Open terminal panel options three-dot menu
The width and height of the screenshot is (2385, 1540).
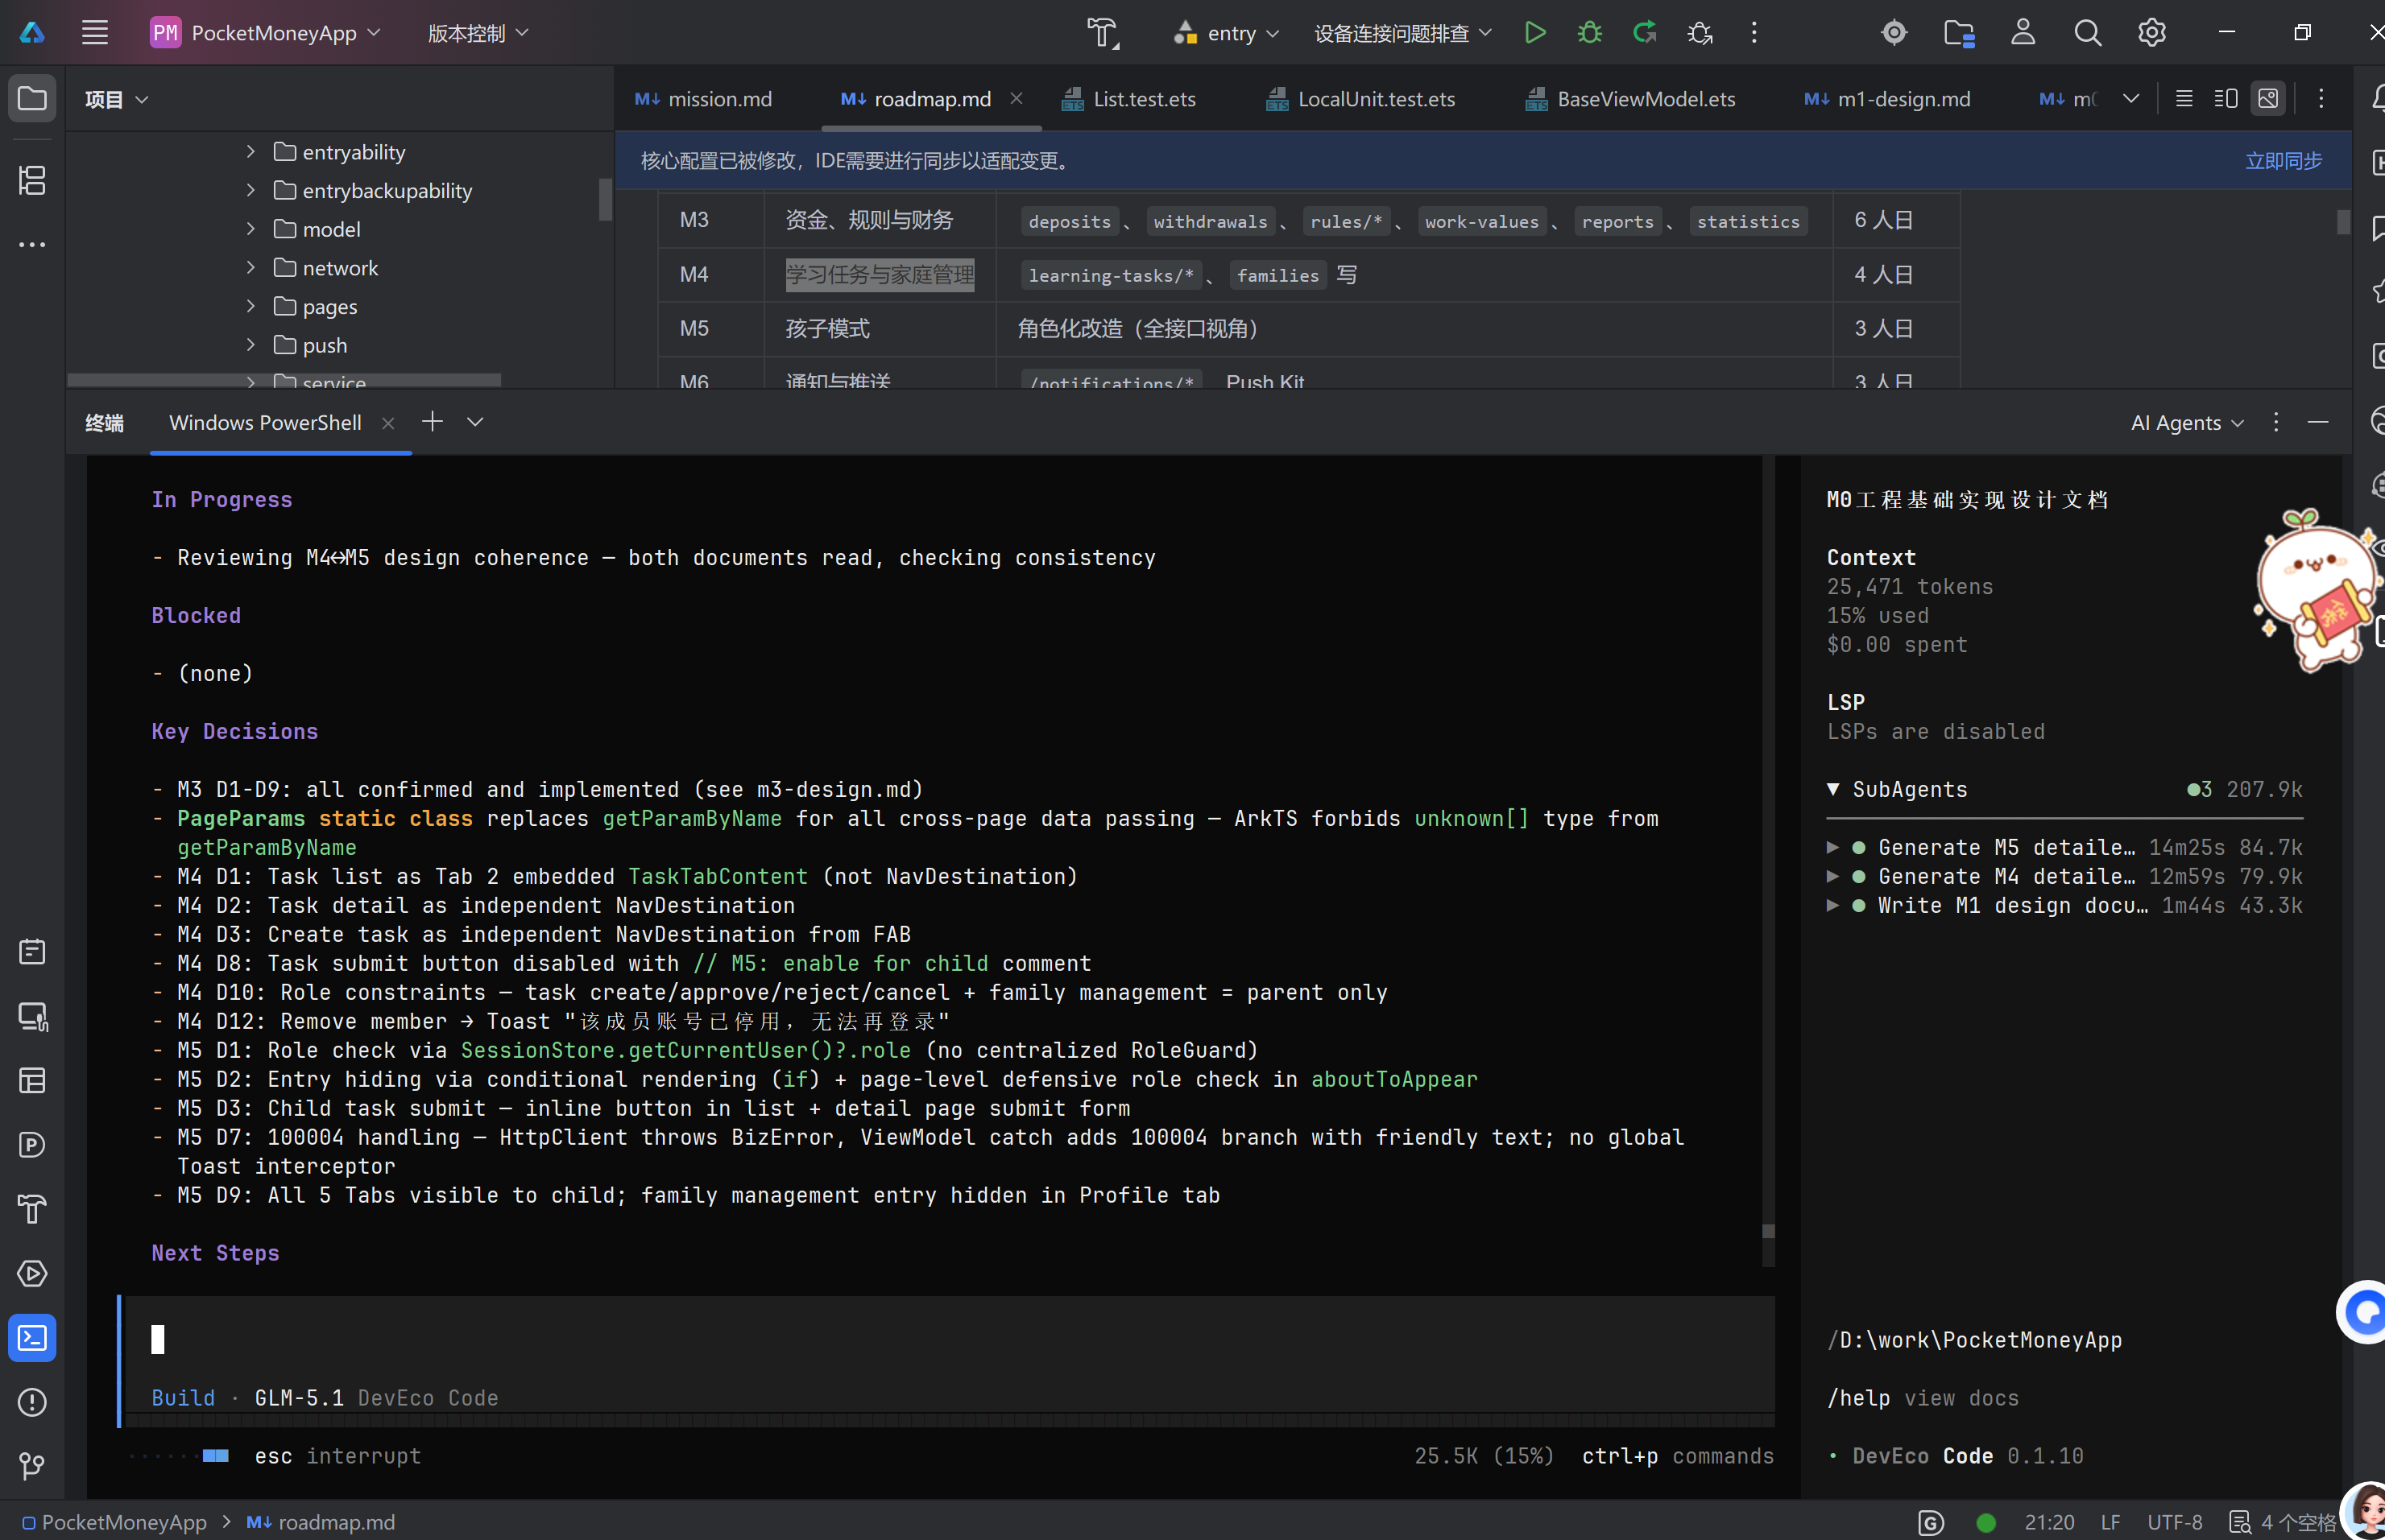[x=2276, y=423]
